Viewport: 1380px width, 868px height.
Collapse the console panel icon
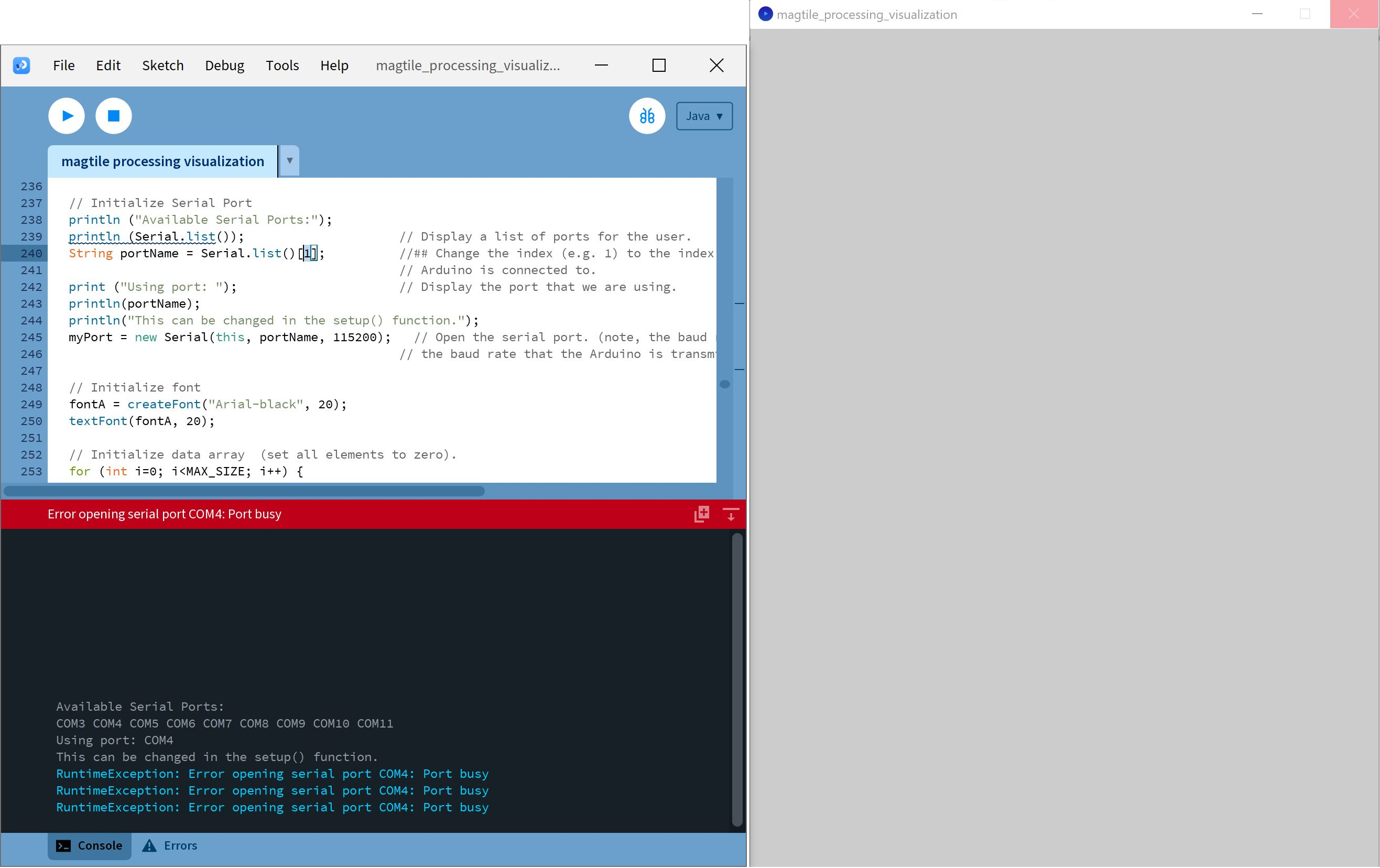[731, 514]
